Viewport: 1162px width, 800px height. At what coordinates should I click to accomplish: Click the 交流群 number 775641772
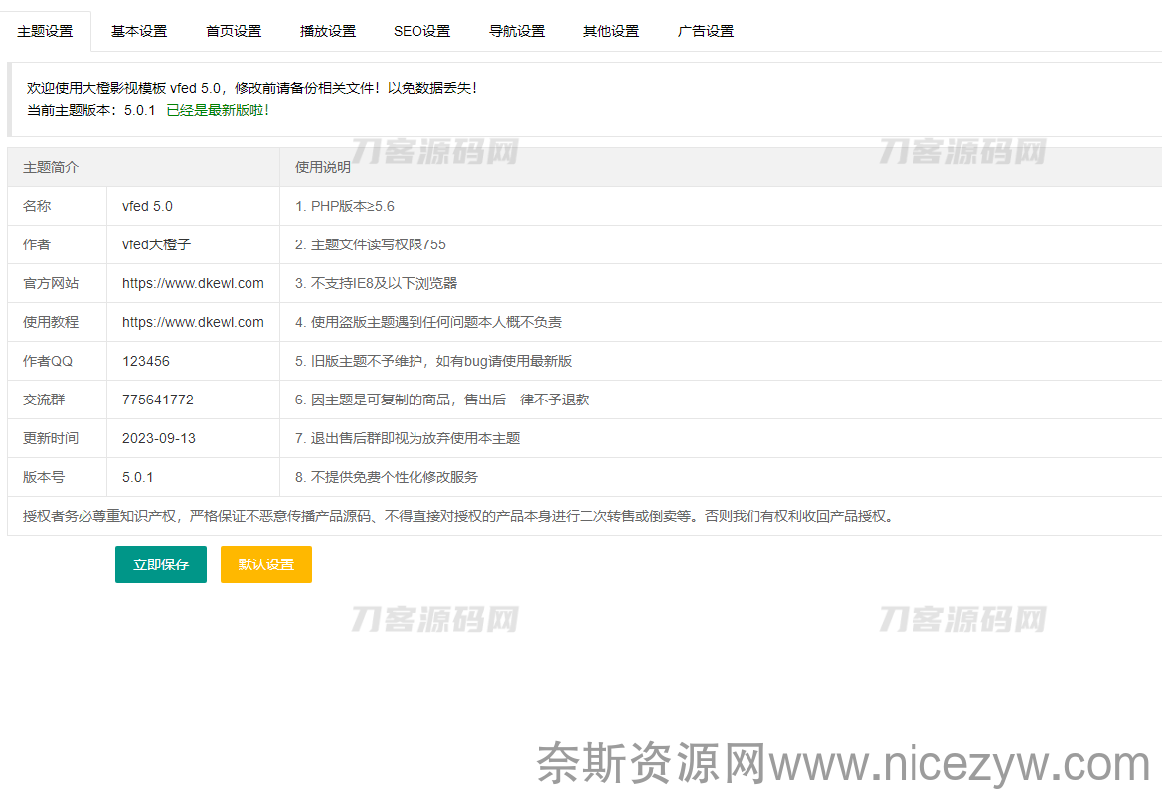click(158, 400)
